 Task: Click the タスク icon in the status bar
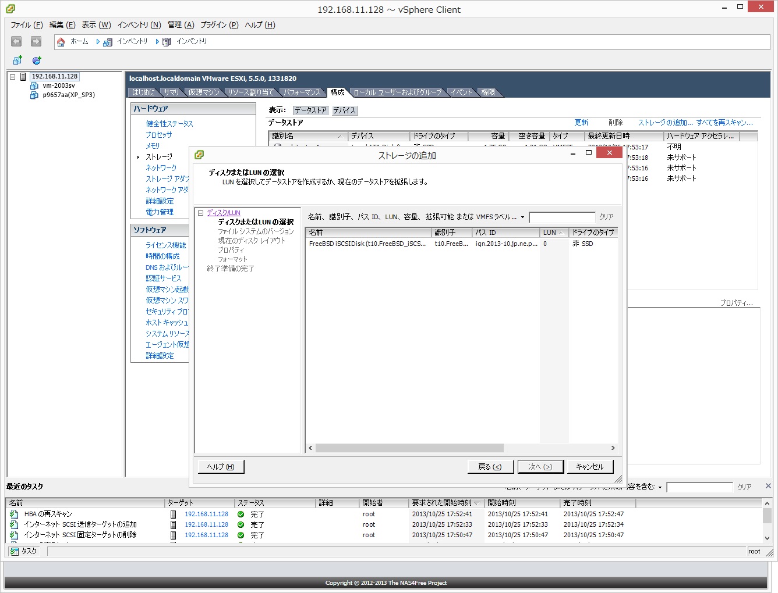pyautogui.click(x=14, y=551)
